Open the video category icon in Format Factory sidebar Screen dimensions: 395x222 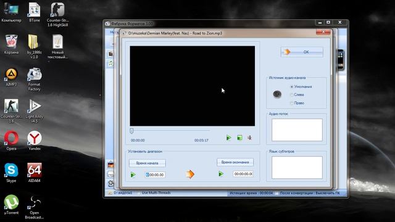(x=110, y=54)
